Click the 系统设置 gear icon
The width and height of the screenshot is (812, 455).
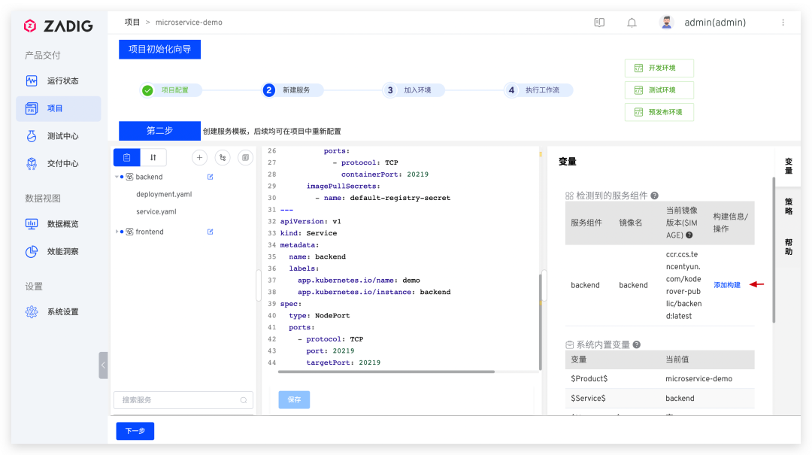click(x=32, y=311)
